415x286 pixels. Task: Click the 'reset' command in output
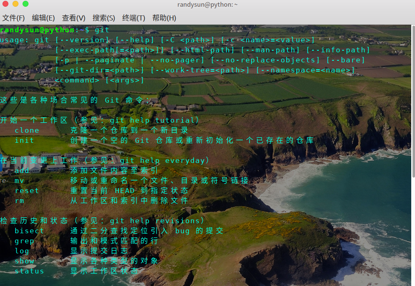[x=27, y=191]
